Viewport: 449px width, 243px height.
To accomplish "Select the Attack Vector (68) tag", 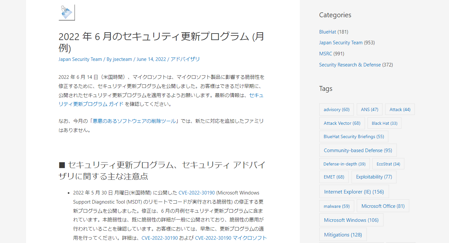I will click(342, 123).
